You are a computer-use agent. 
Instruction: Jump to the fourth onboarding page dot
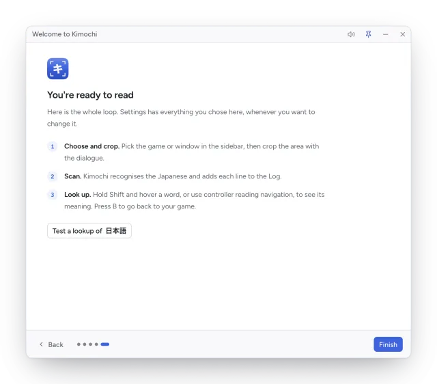point(96,344)
